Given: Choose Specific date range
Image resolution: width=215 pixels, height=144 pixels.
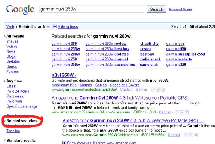Looking at the screenshot, I should tap(22, 106).
